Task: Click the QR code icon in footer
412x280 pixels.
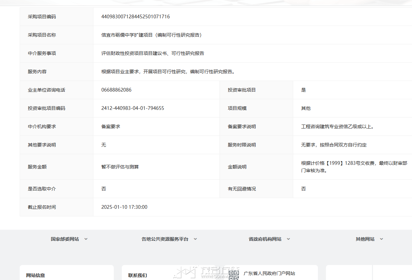Action: tap(234, 275)
